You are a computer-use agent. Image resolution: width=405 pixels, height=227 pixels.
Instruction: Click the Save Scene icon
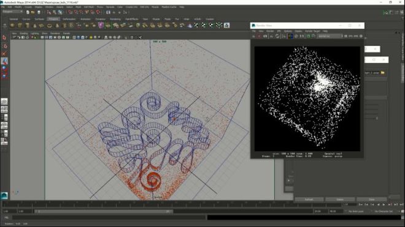pyautogui.click(x=39, y=12)
